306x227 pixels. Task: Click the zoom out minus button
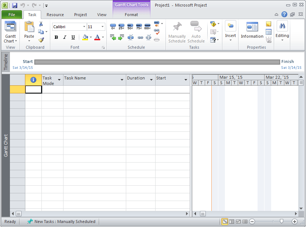(x=252, y=222)
